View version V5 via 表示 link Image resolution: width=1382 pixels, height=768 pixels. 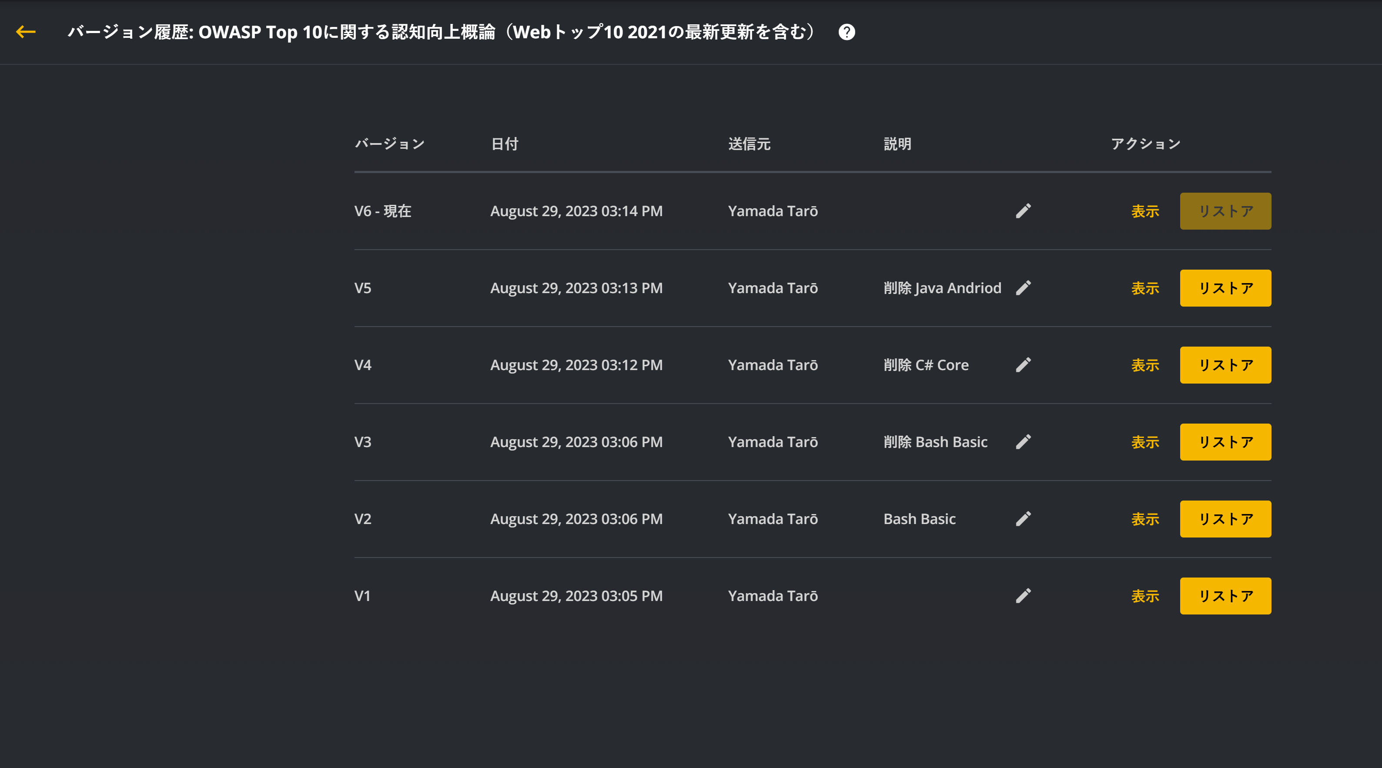pos(1145,288)
